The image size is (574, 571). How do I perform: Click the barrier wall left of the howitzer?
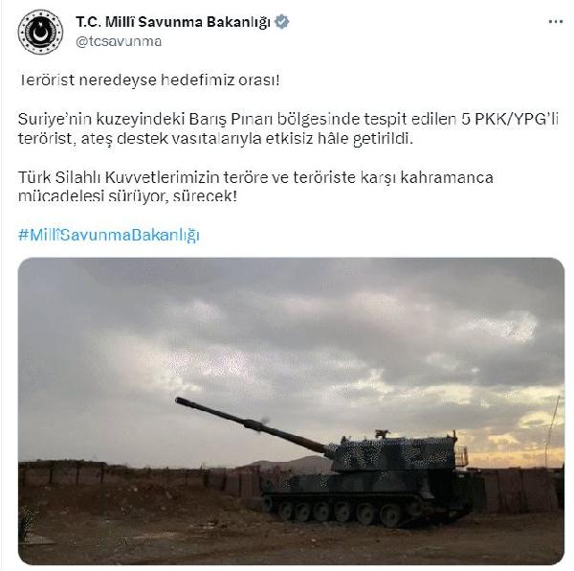click(139, 476)
